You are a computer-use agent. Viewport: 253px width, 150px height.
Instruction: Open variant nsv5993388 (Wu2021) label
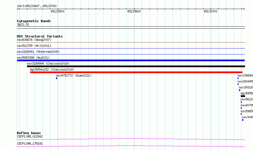tap(33, 58)
